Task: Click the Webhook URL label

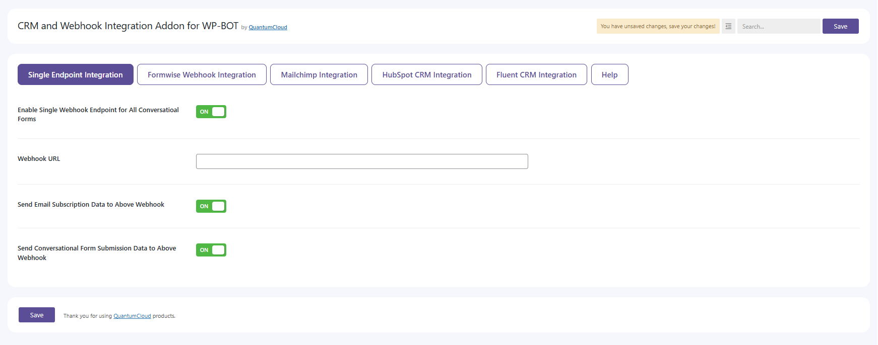Action: 39,158
